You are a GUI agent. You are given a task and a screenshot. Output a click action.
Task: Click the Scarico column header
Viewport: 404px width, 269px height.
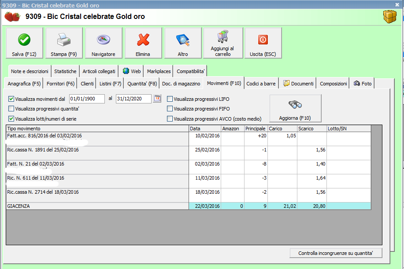pos(312,129)
